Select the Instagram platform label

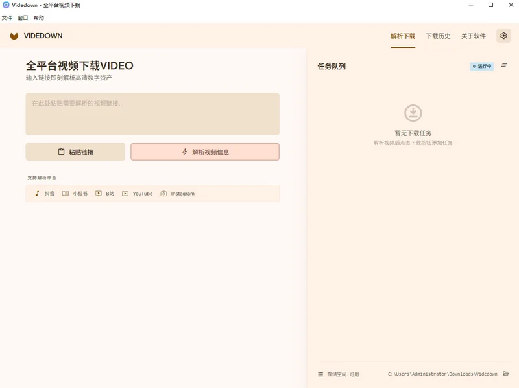click(x=183, y=194)
